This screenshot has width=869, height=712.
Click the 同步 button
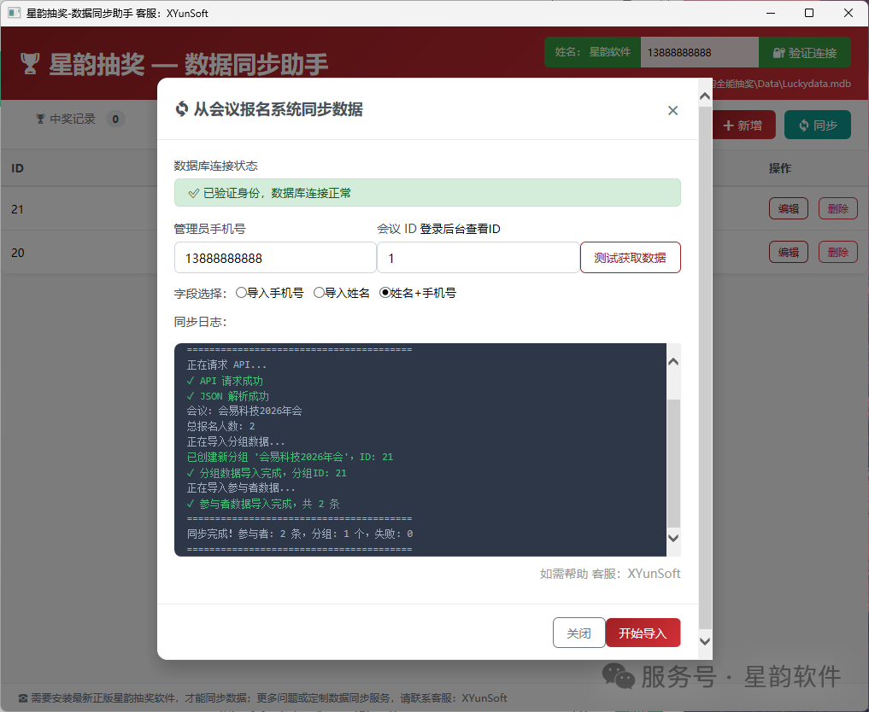pyautogui.click(x=818, y=125)
